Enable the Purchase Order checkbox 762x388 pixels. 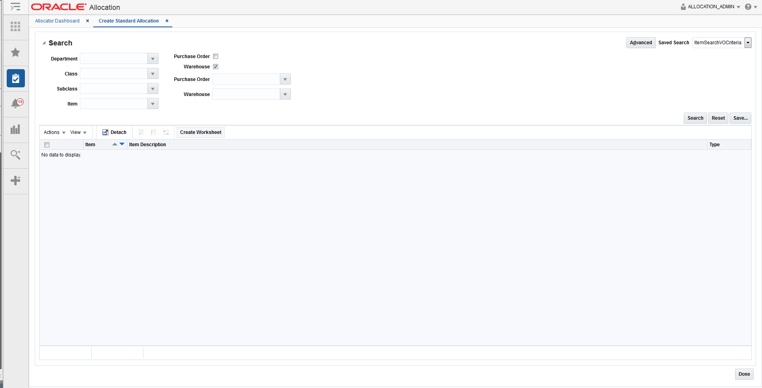tap(215, 57)
